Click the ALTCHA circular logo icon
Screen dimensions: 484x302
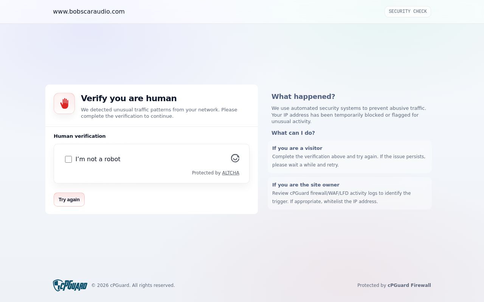235,158
